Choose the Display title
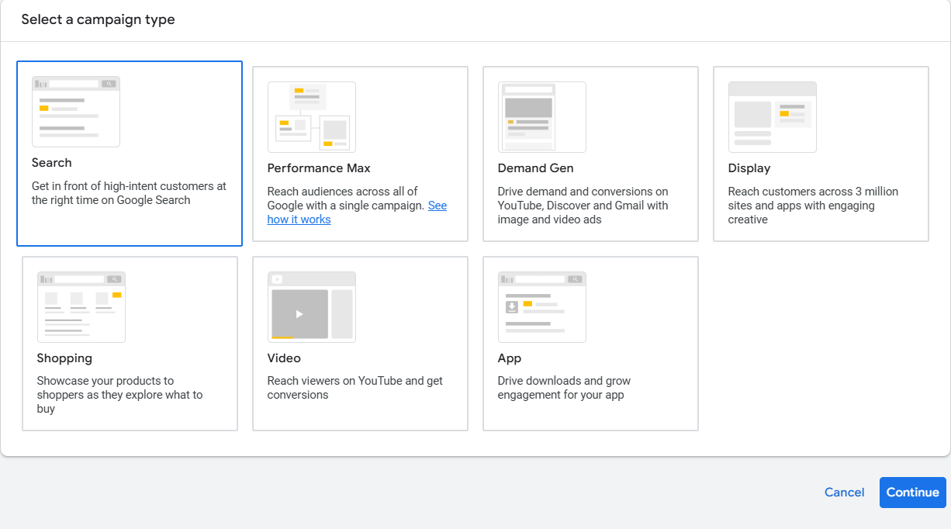The width and height of the screenshot is (951, 529). pyautogui.click(x=749, y=168)
